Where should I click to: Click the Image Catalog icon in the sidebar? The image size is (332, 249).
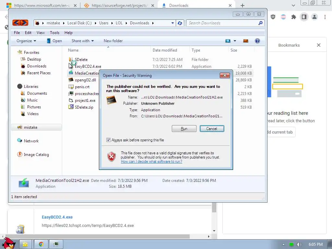click(x=20, y=154)
